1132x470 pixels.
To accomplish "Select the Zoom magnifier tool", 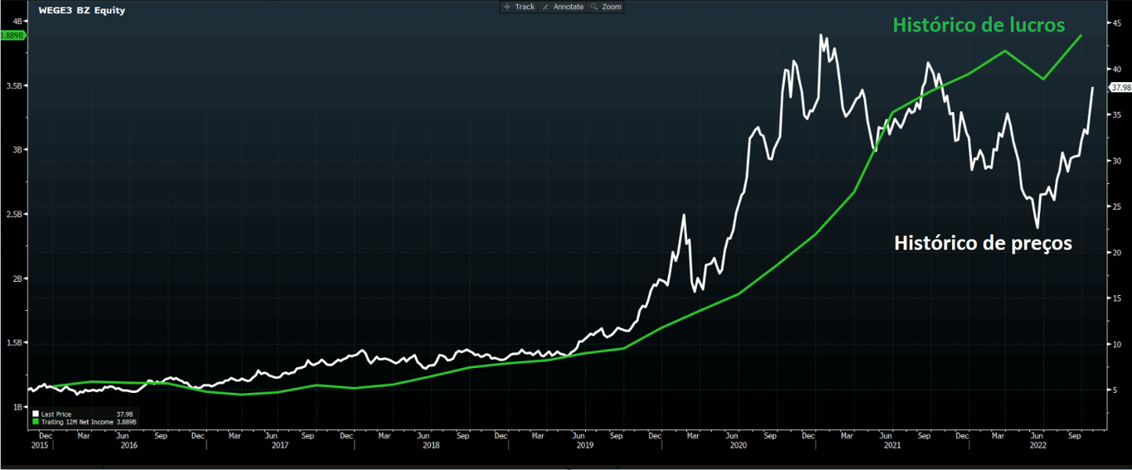I will (606, 7).
